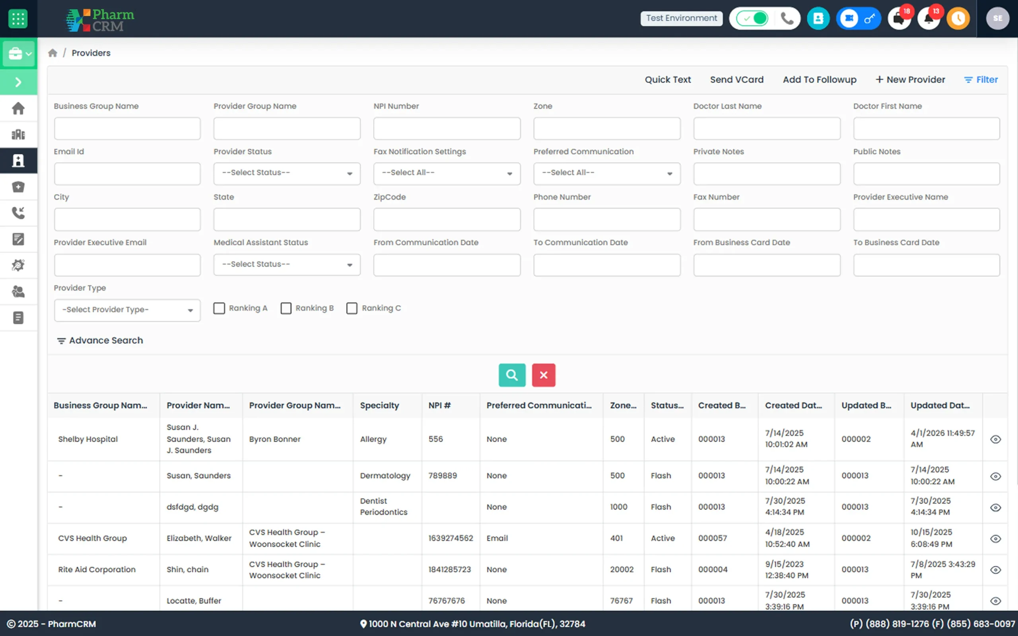Open the green app grid menu icon

pos(18,19)
